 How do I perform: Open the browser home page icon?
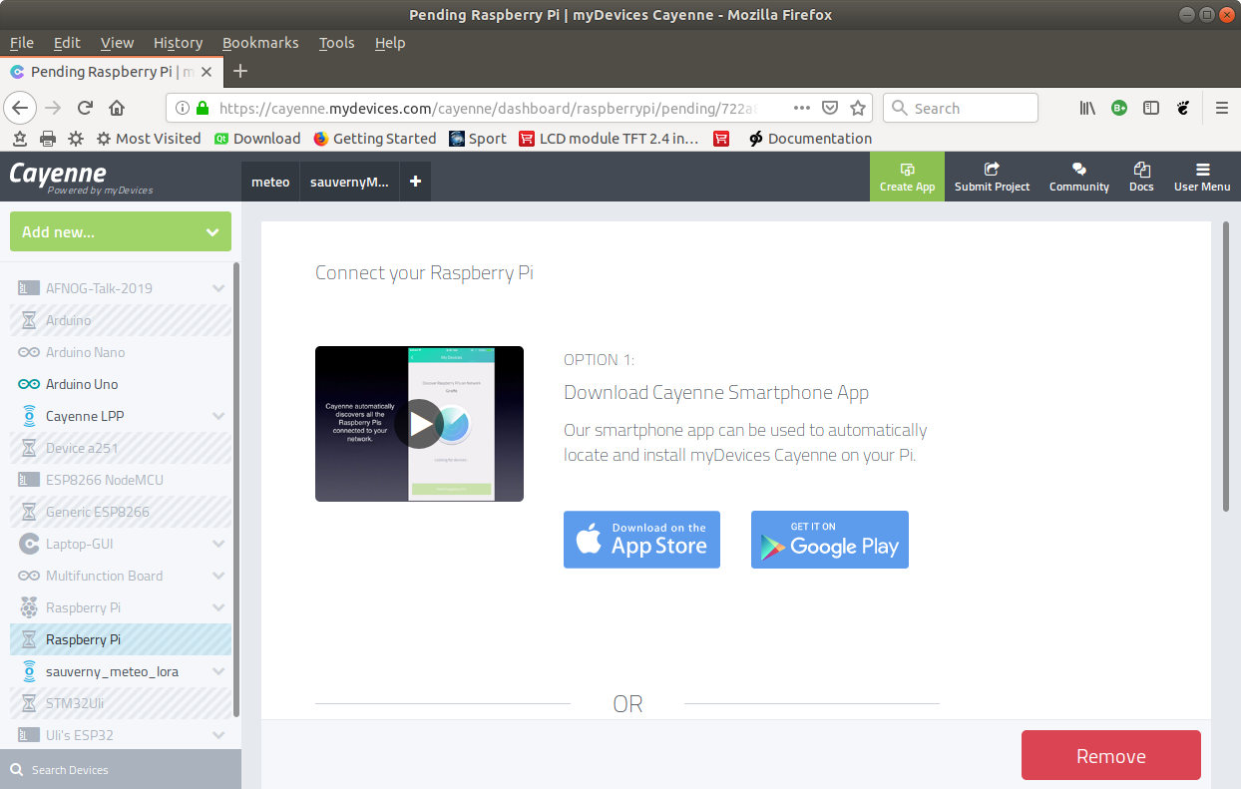[x=117, y=108]
